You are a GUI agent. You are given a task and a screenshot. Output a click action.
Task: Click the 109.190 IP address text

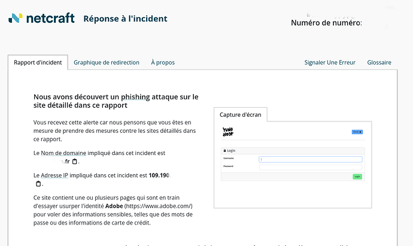pos(159,175)
